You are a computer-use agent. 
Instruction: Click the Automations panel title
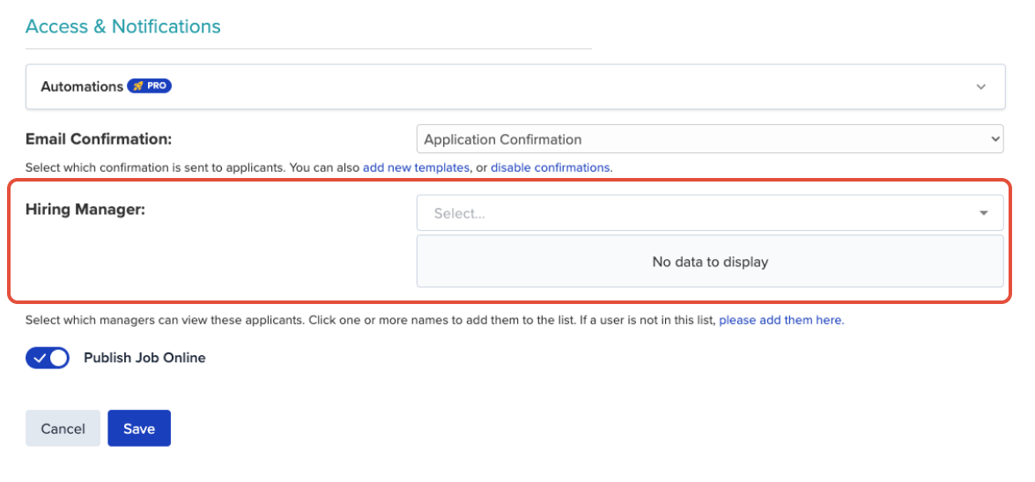pos(82,86)
